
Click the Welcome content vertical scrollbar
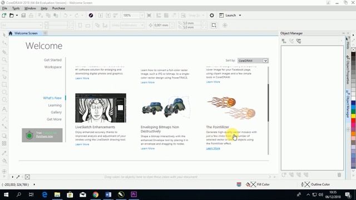coord(268,102)
